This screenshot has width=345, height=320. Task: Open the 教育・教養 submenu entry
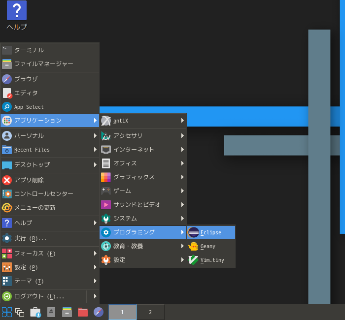[x=143, y=246]
